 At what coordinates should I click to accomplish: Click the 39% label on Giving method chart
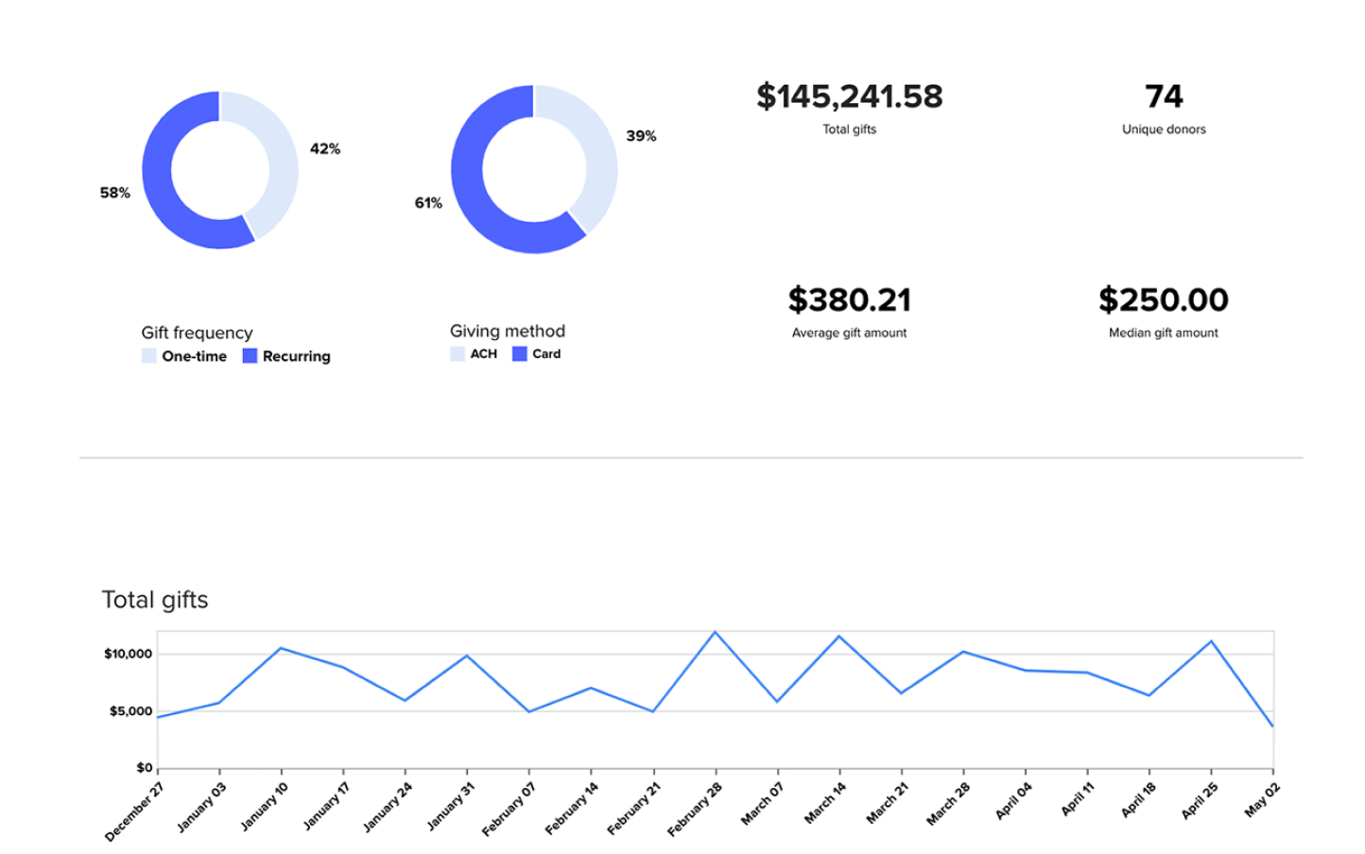(641, 136)
